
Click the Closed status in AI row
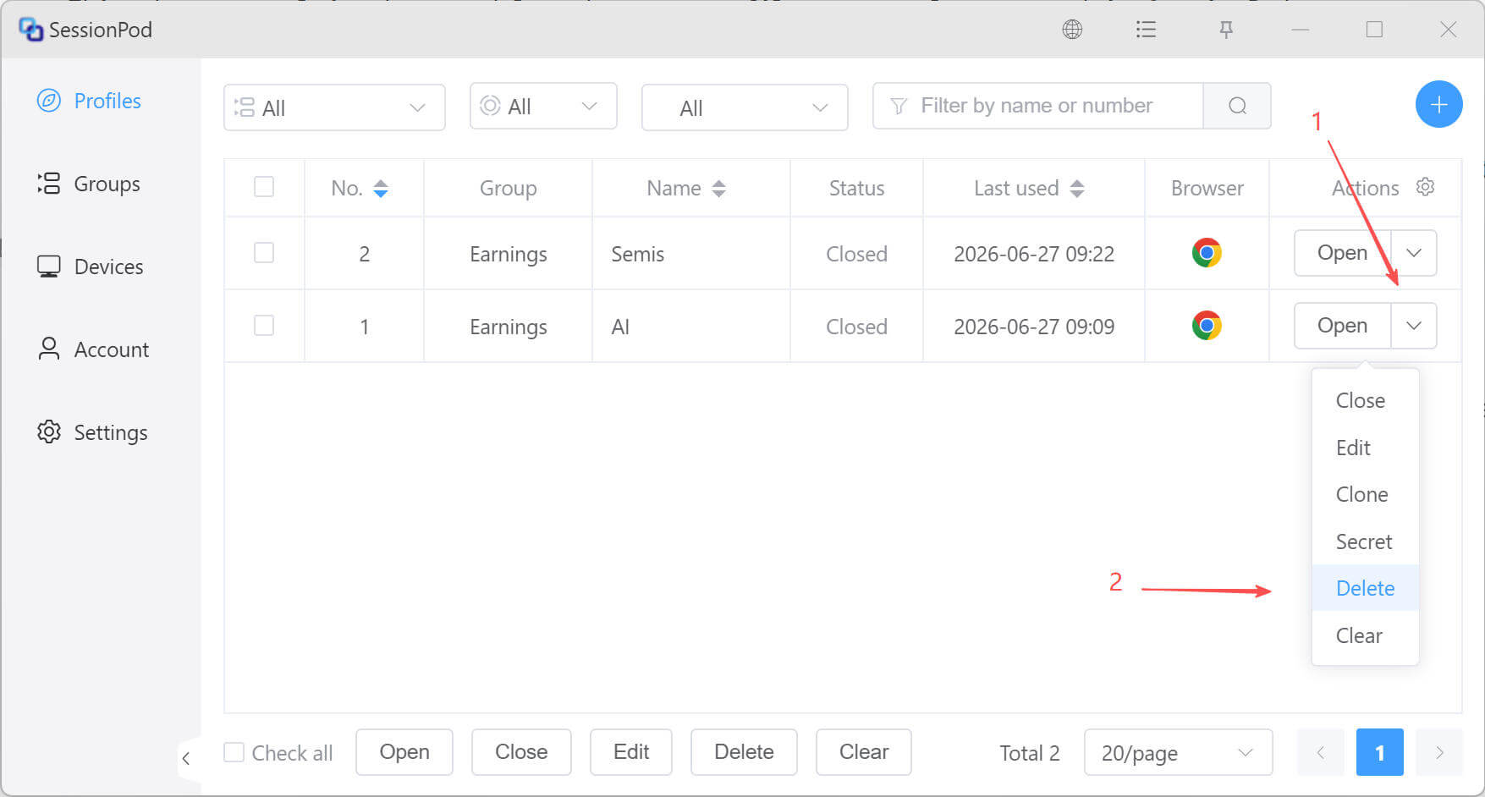[x=856, y=327]
